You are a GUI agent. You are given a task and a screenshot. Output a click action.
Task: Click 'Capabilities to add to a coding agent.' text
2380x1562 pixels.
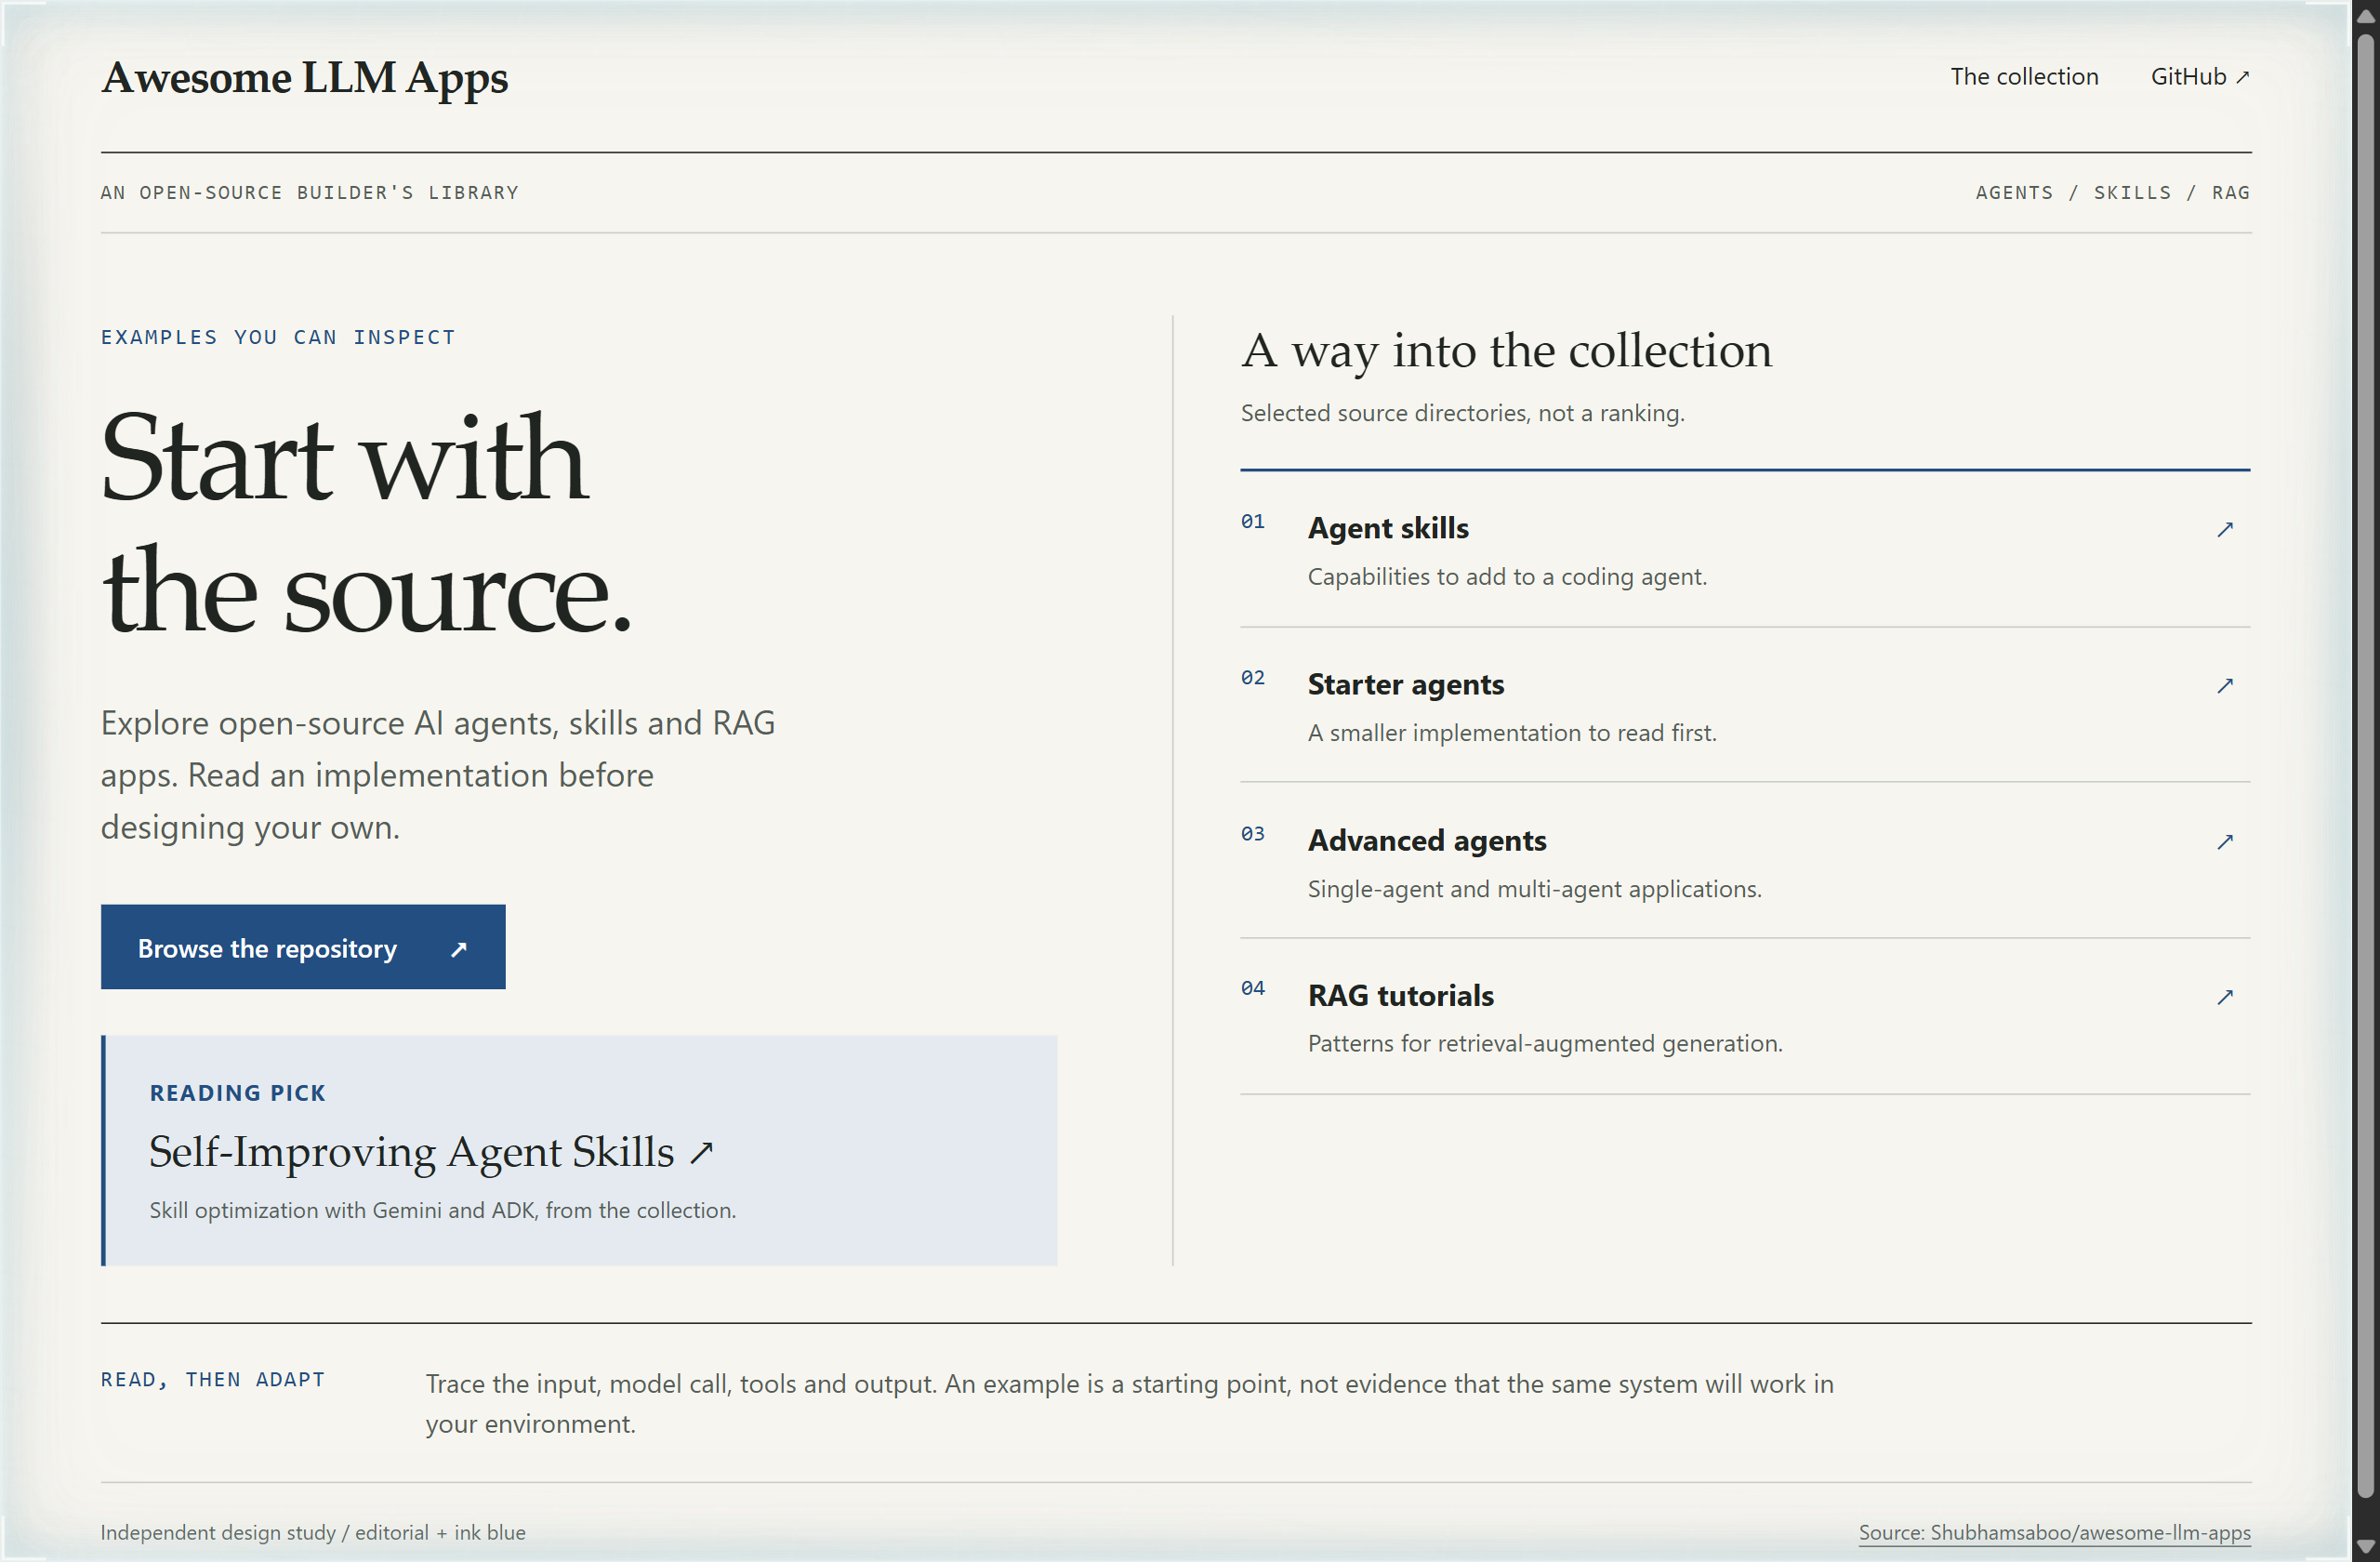[x=1507, y=577]
